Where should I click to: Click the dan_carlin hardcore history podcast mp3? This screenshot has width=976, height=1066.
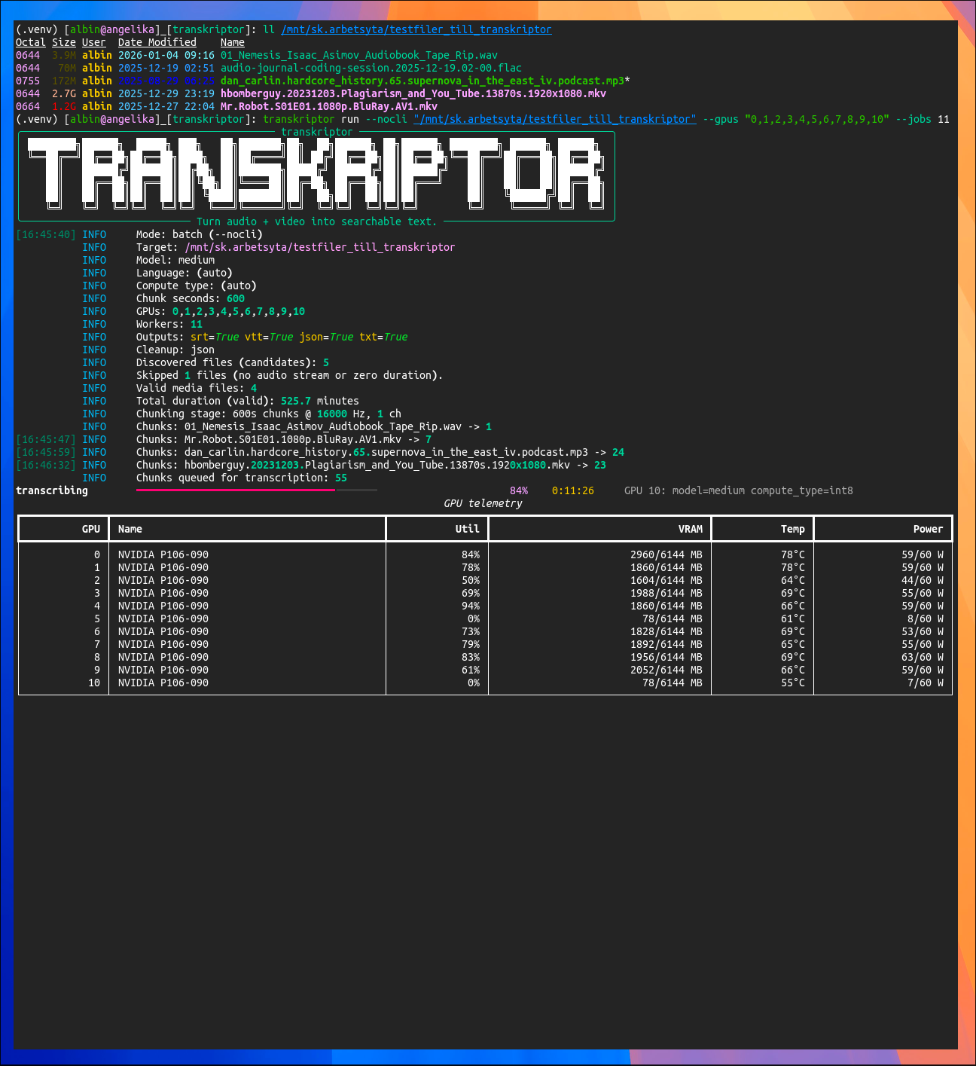[422, 81]
